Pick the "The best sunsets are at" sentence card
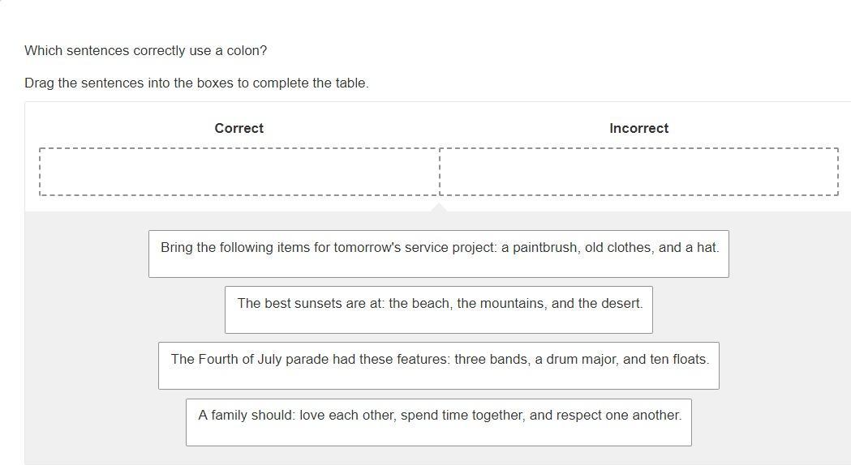 [438, 309]
